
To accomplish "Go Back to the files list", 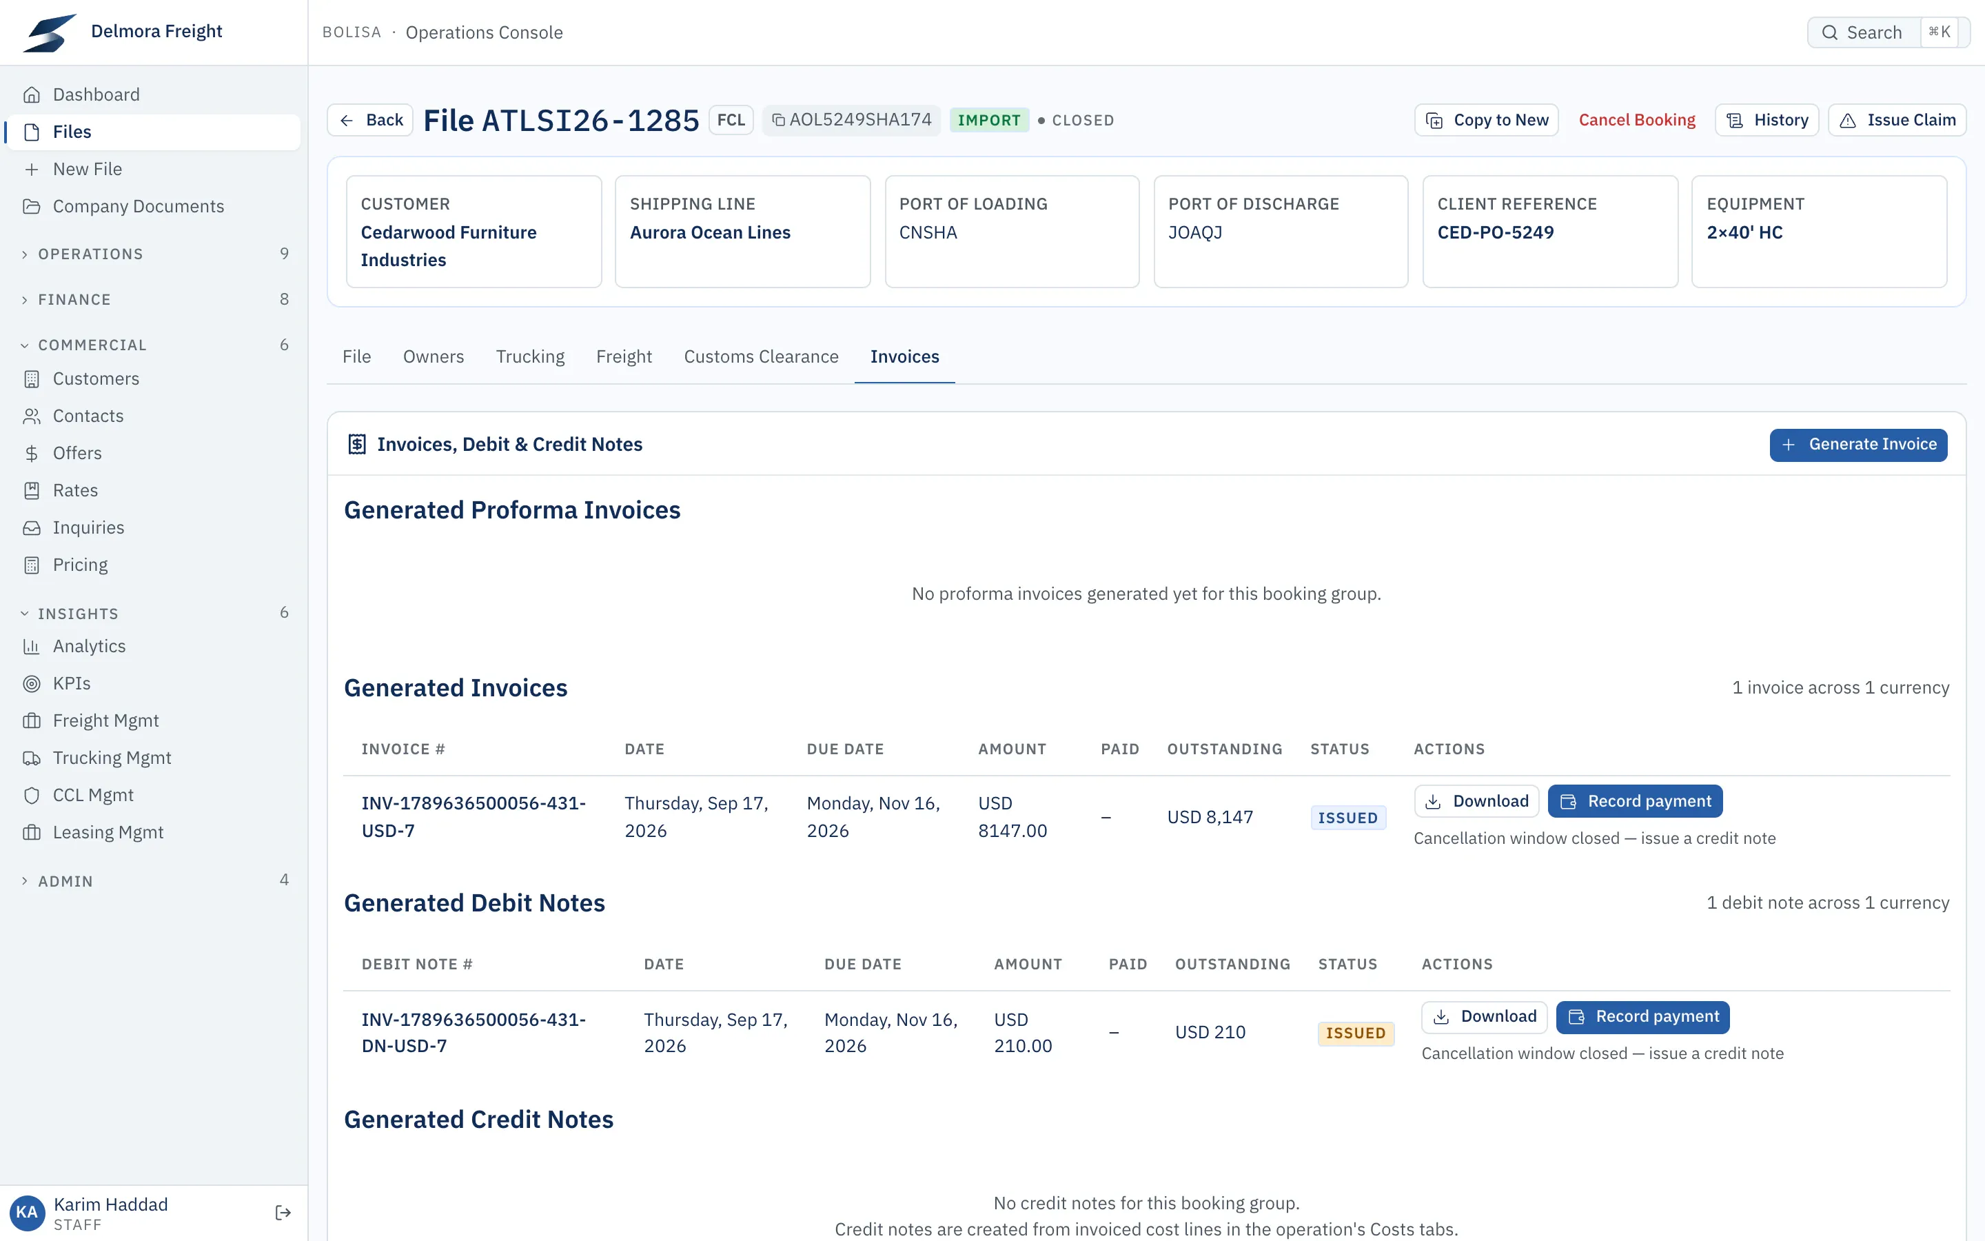I will pos(371,120).
